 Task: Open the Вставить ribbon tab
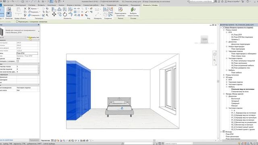[x=41, y=5]
